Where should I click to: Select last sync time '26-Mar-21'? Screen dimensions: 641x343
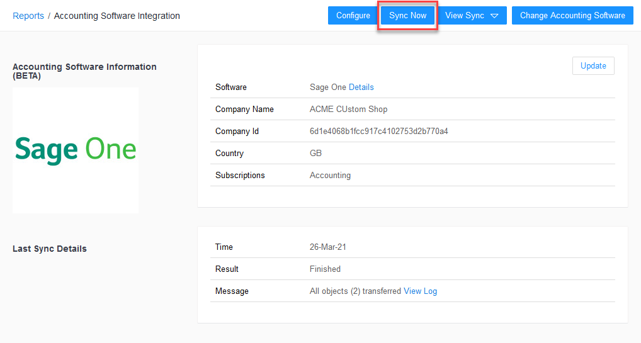pyautogui.click(x=328, y=247)
